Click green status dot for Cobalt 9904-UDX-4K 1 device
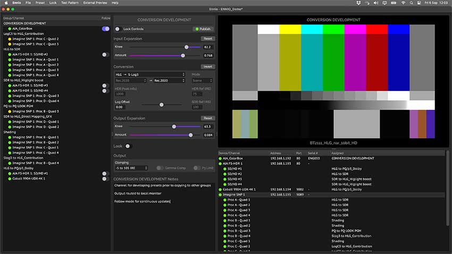The image size is (452, 254). [221, 189]
